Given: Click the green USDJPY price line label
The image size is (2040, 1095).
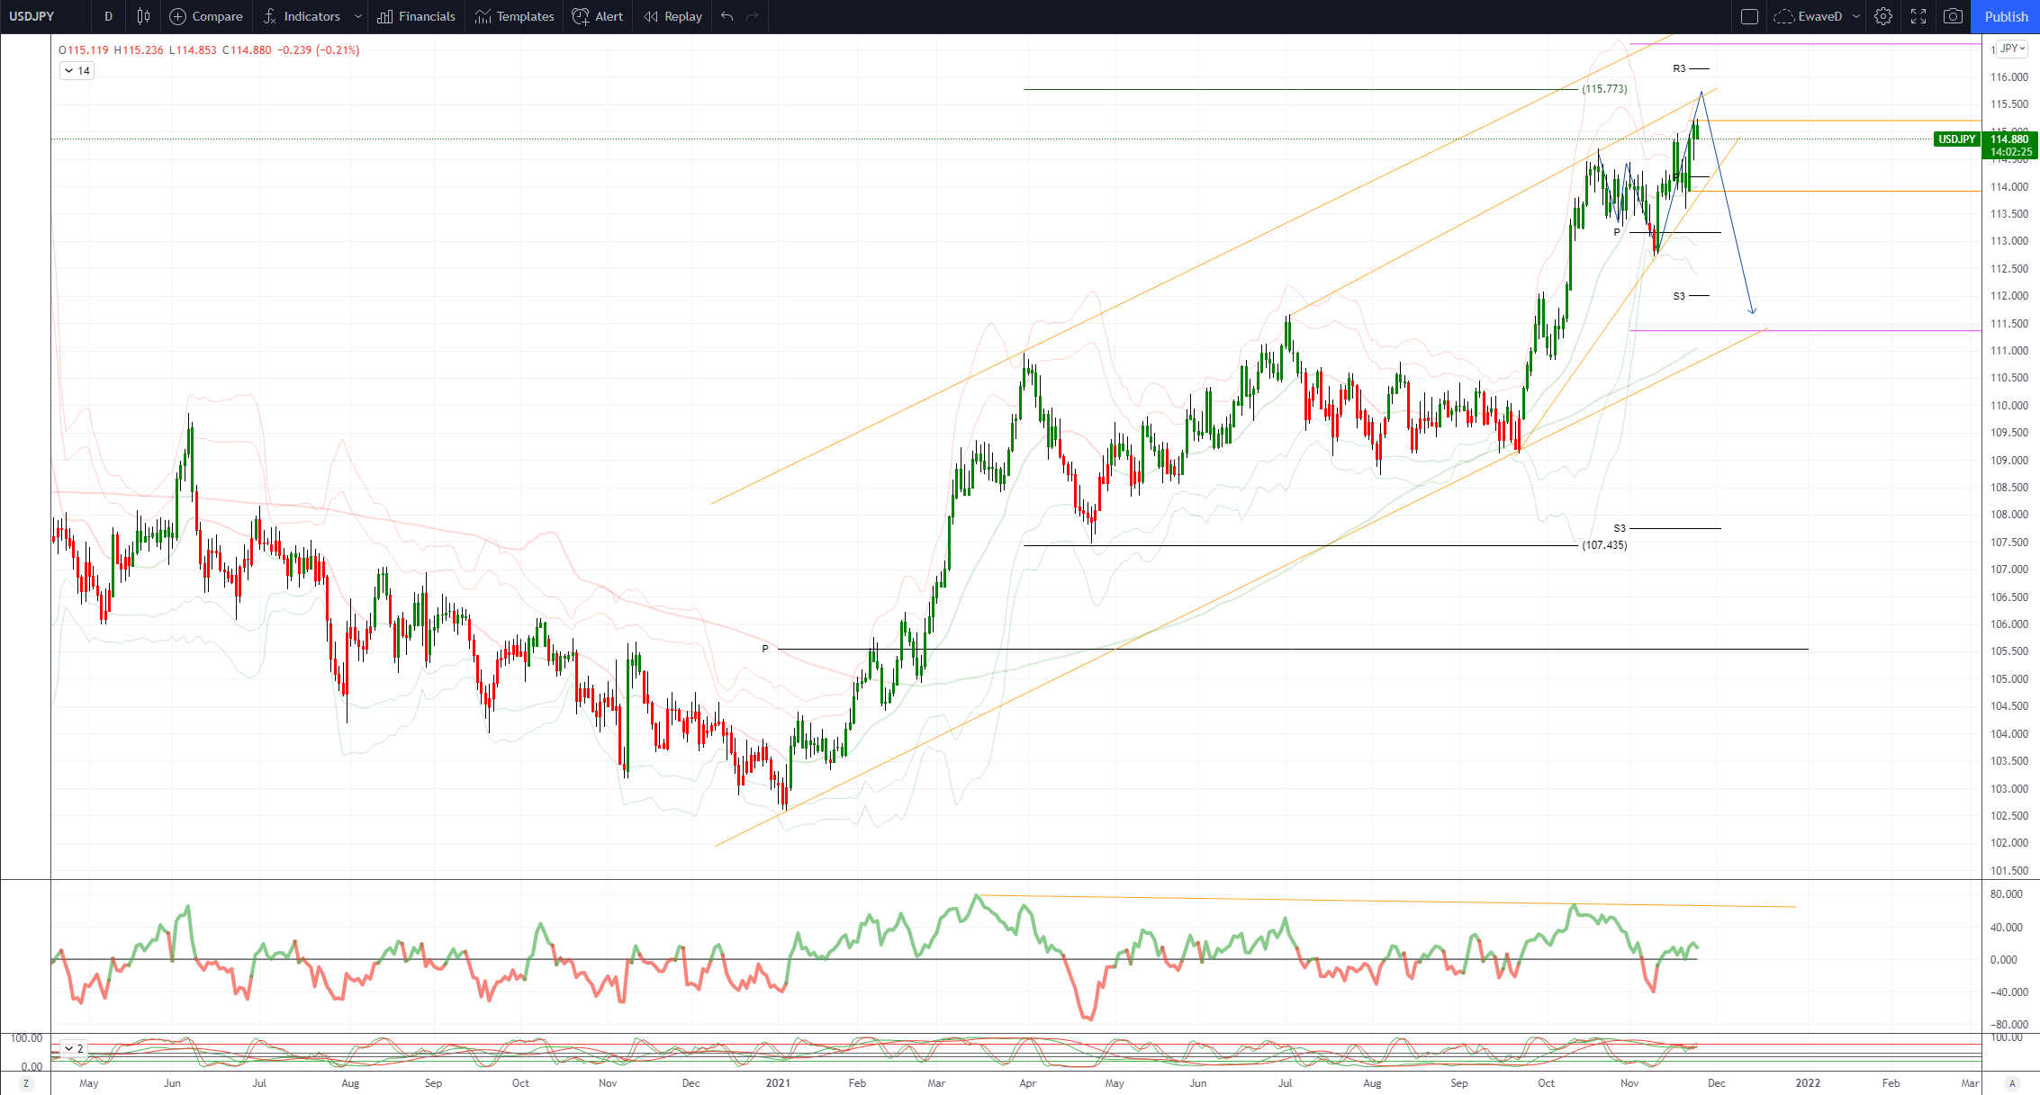Looking at the screenshot, I should [1956, 139].
